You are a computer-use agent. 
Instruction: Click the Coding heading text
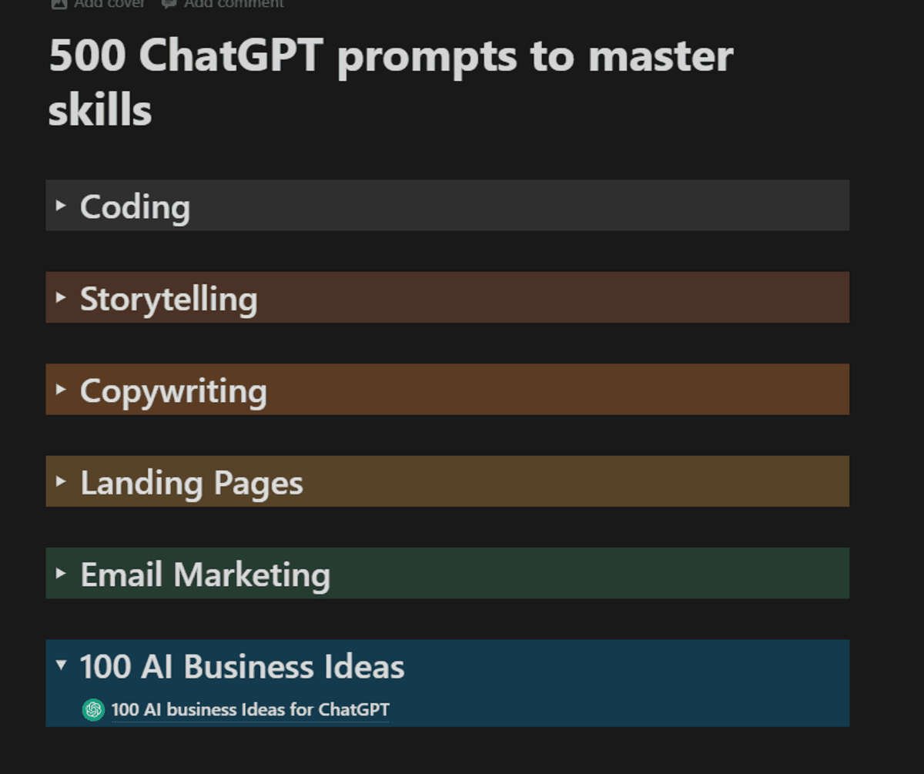135,206
